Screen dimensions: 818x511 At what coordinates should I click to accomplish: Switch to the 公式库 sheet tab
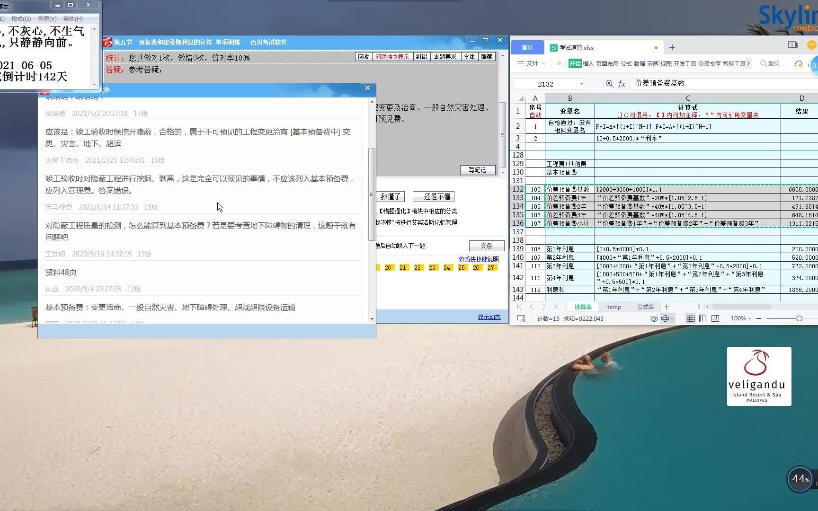(645, 307)
